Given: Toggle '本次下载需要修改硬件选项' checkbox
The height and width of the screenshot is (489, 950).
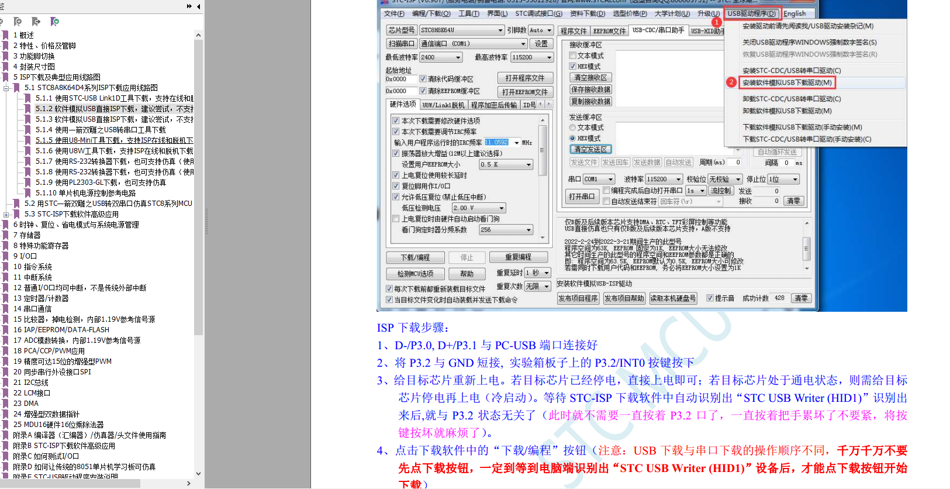Looking at the screenshot, I should point(396,120).
